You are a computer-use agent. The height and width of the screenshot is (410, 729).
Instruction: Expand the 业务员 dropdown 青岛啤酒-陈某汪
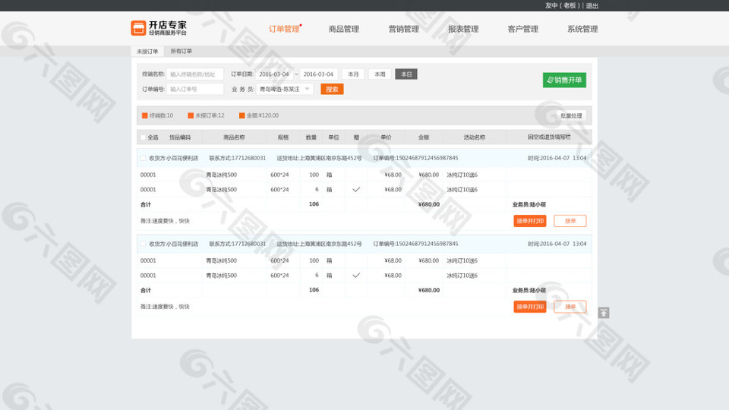[x=285, y=90]
